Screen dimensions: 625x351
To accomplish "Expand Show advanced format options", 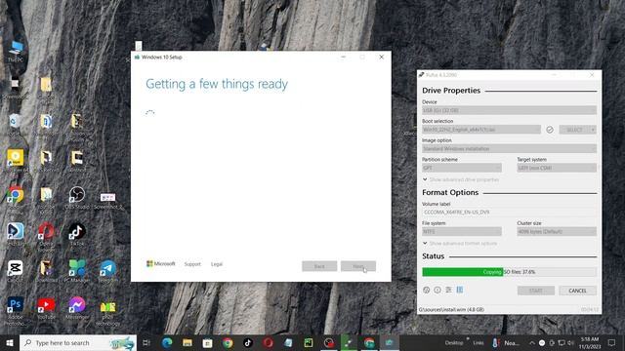I will tap(460, 244).
